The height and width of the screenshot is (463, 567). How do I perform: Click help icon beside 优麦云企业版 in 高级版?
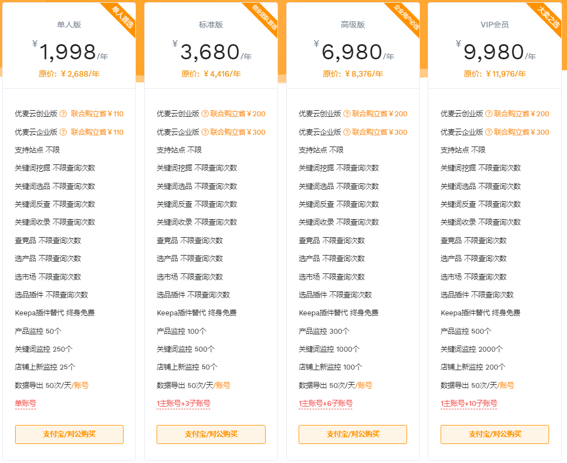click(347, 133)
